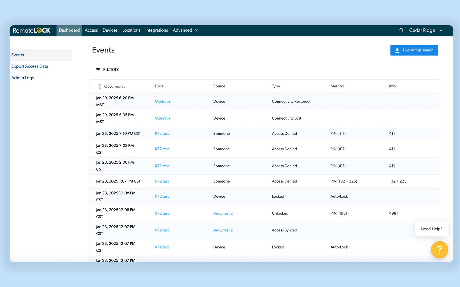Viewport: 460px width, 287px height.
Task: Click the download icon on Export button
Action: click(x=397, y=50)
